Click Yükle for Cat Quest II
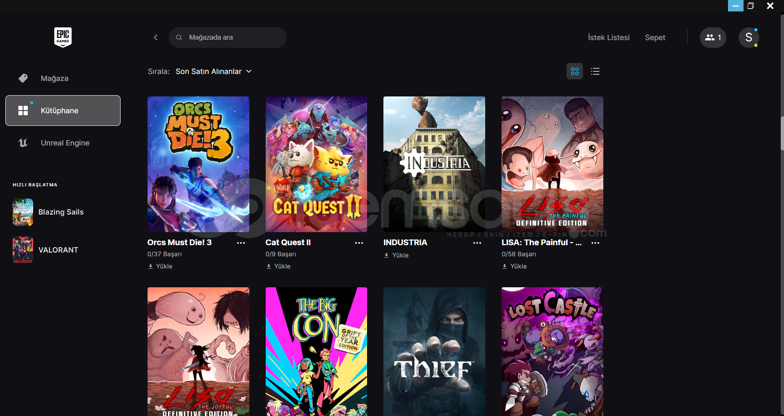Viewport: 784px width, 416px height. coord(282,266)
